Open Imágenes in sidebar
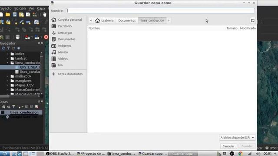Screen dimensions: 278x156 pos(68,45)
